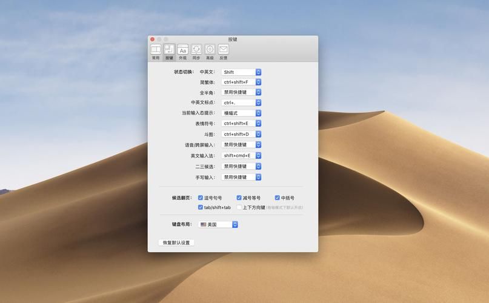This screenshot has height=303, width=489.
Task: Disable the 中括号 paging option
Action: click(278, 198)
